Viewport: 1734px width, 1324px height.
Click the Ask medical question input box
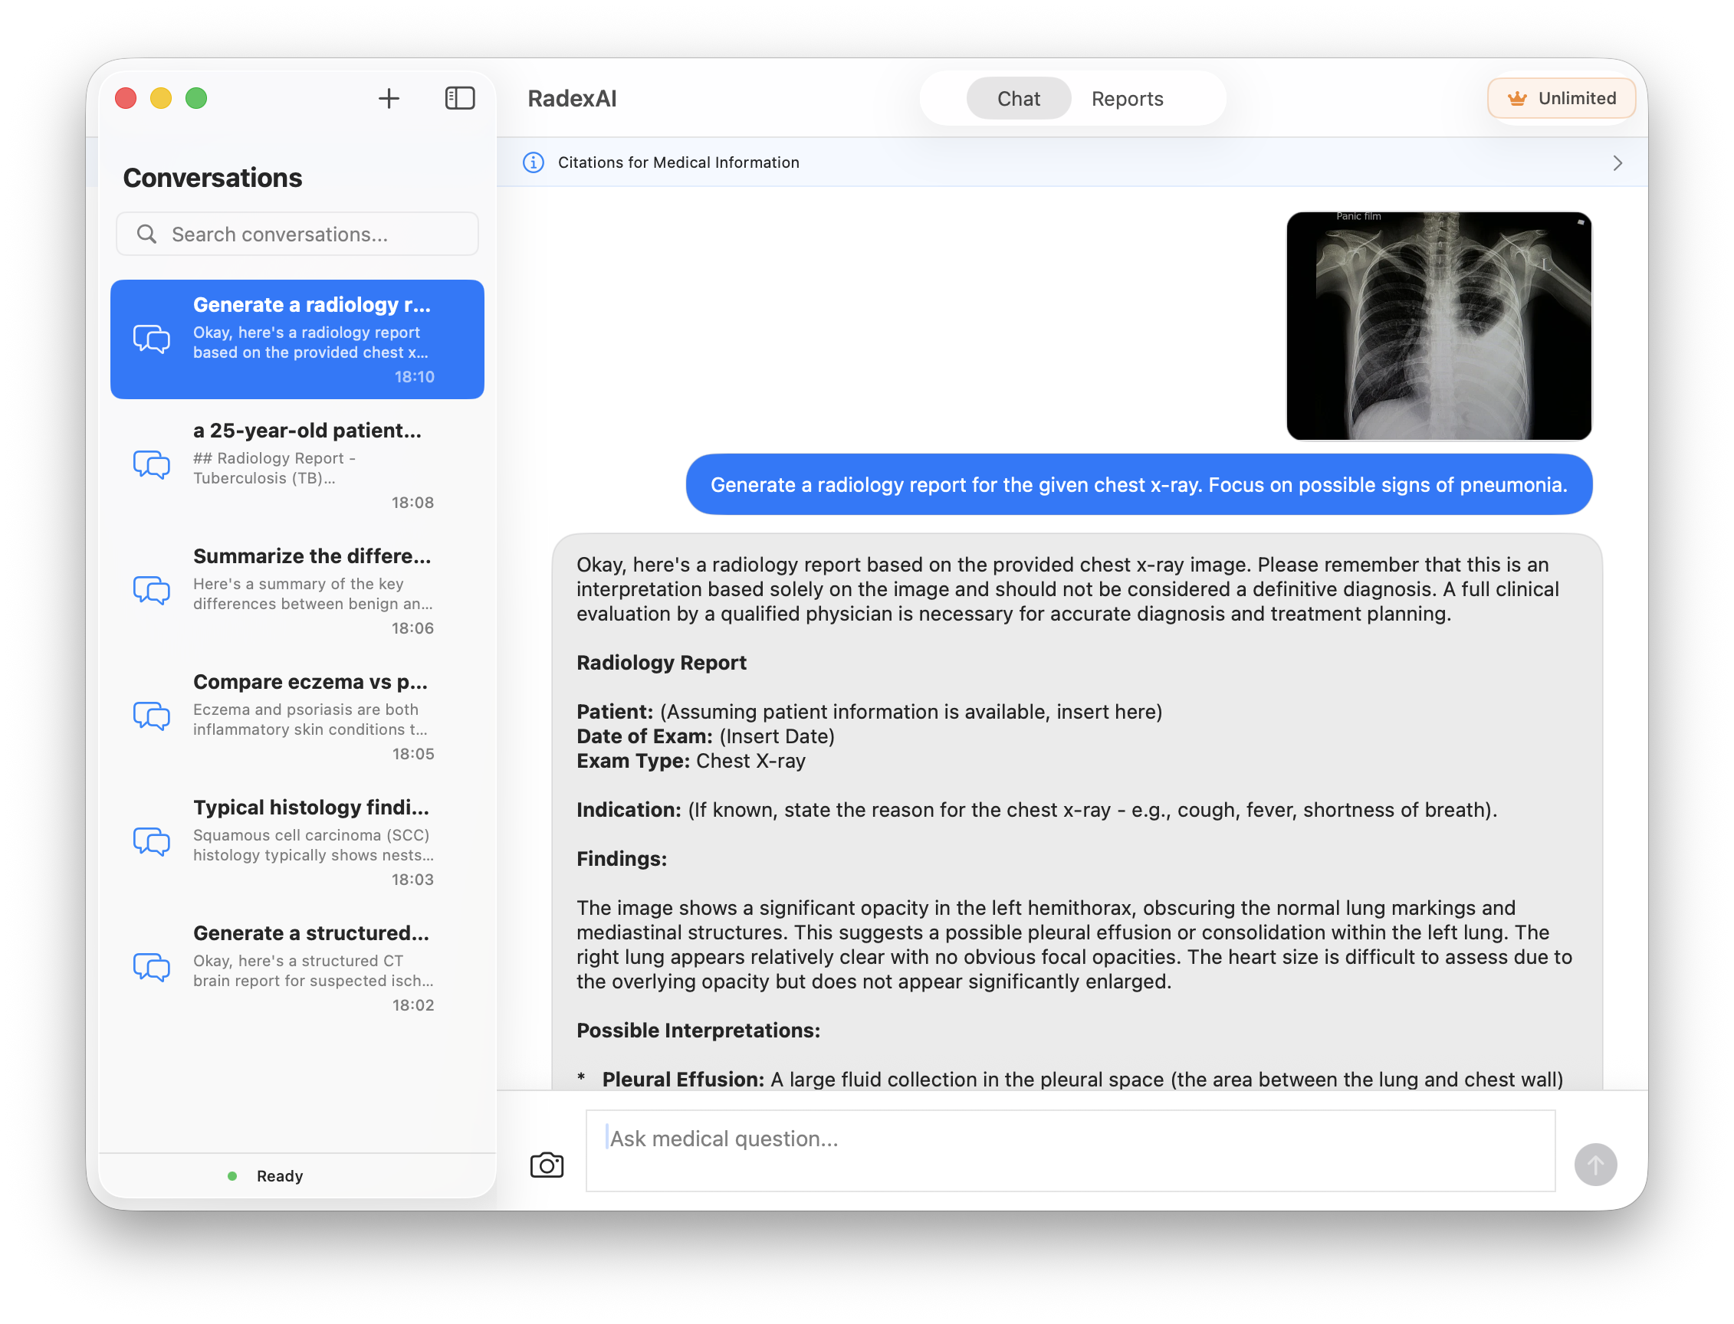(1070, 1151)
